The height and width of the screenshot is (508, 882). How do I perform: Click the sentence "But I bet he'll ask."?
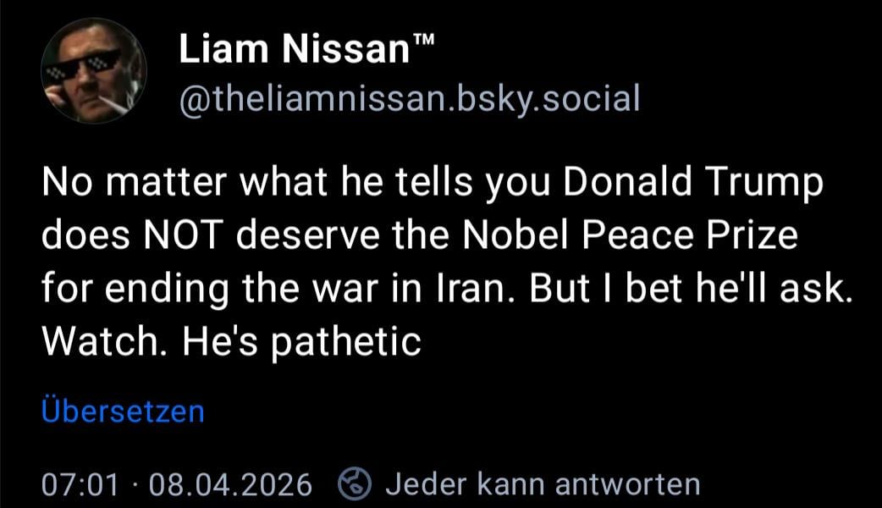coord(688,290)
